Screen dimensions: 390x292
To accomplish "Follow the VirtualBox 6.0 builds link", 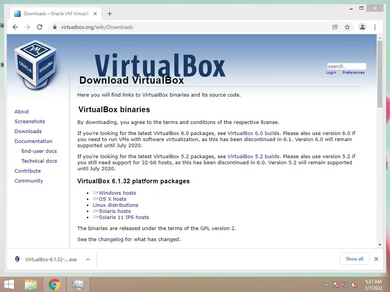I will (x=253, y=133).
